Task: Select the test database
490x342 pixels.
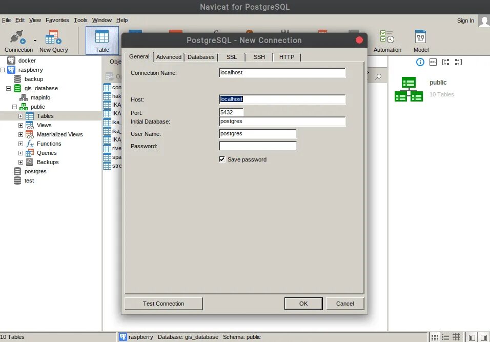Action: (29, 180)
